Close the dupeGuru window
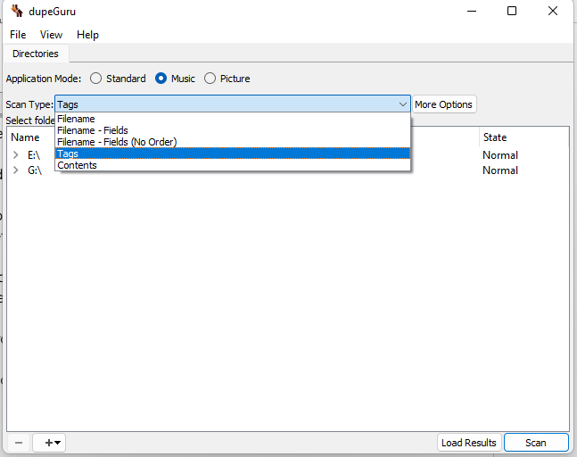 point(553,11)
